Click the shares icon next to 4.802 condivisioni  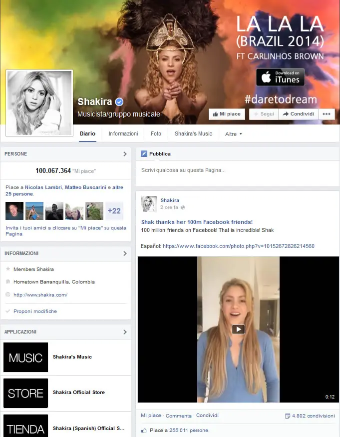pos(288,416)
